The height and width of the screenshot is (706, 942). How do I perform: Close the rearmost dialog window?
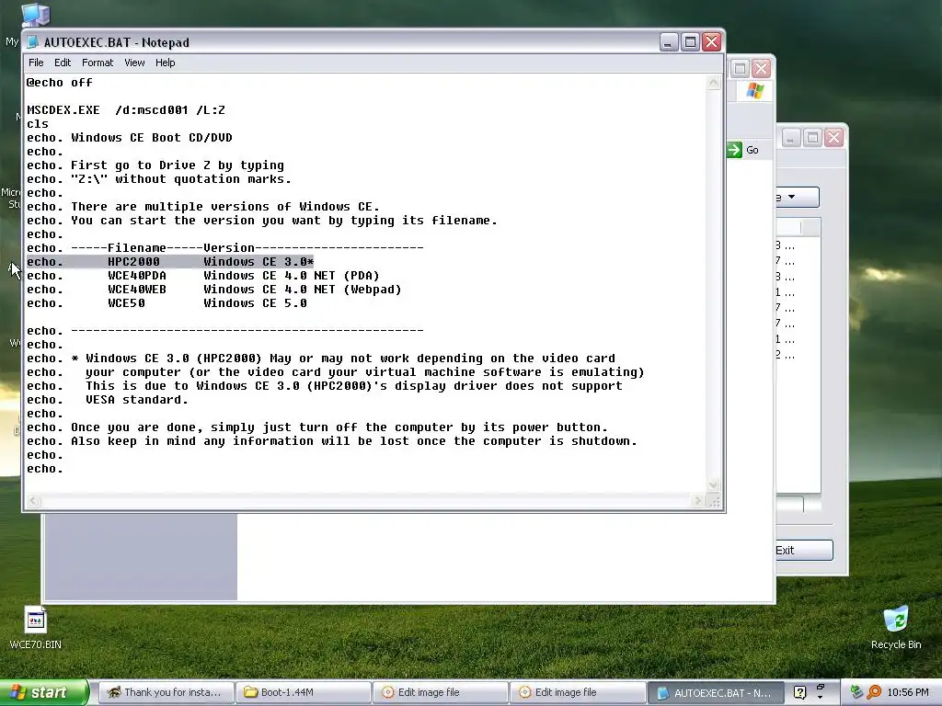coord(833,138)
